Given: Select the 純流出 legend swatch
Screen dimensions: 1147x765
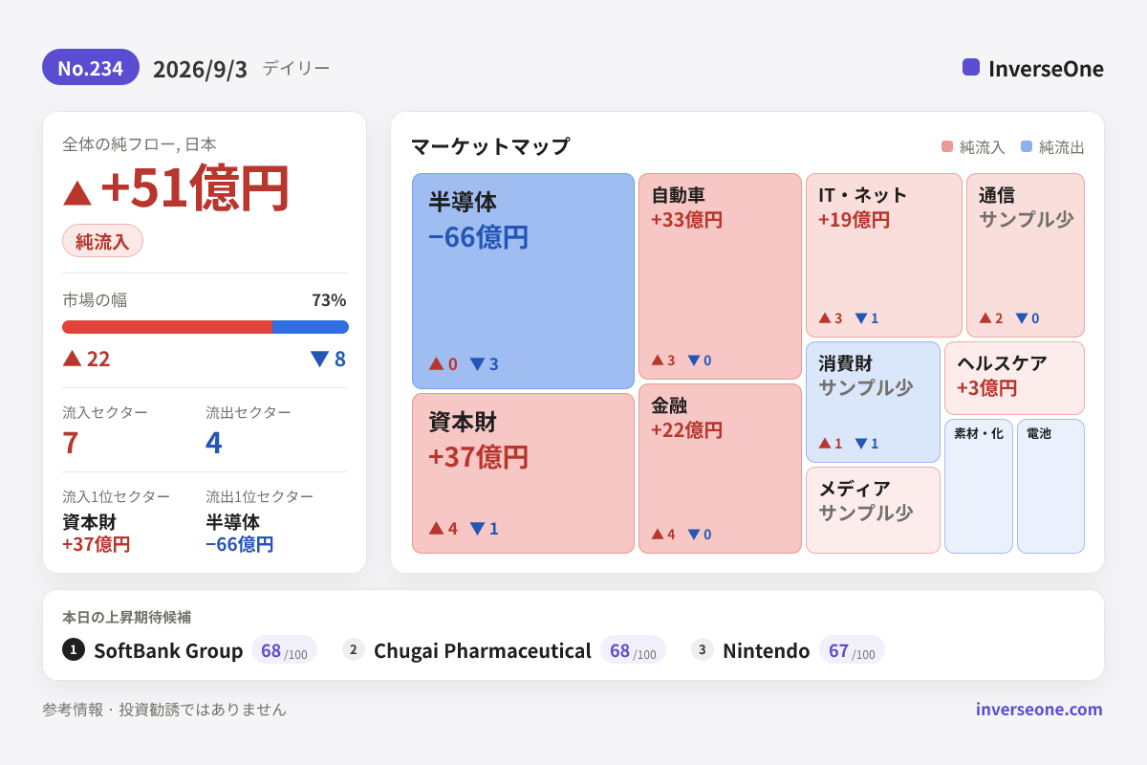Looking at the screenshot, I should (x=1027, y=146).
